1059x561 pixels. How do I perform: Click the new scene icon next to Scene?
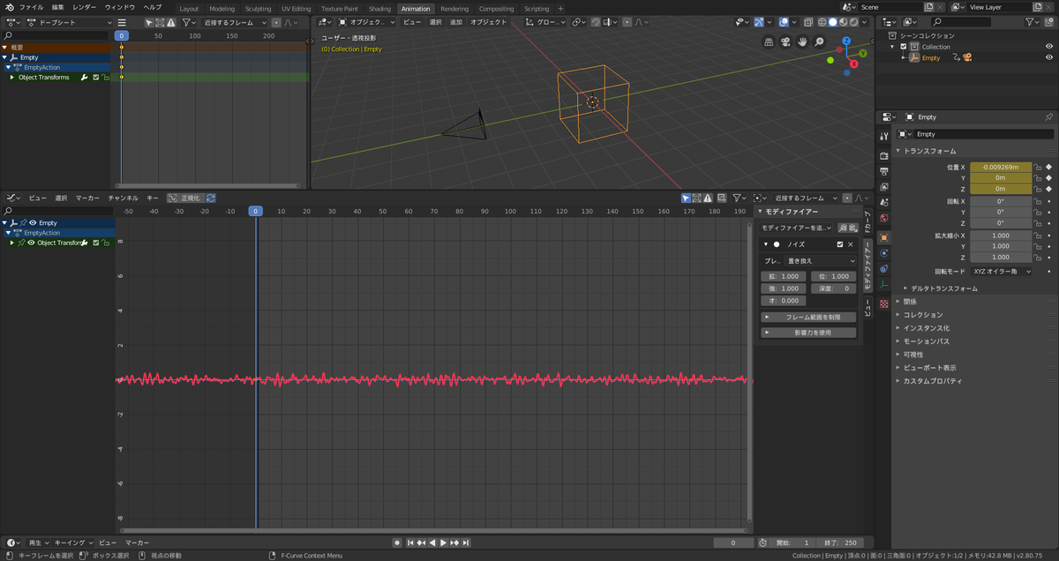click(x=929, y=7)
